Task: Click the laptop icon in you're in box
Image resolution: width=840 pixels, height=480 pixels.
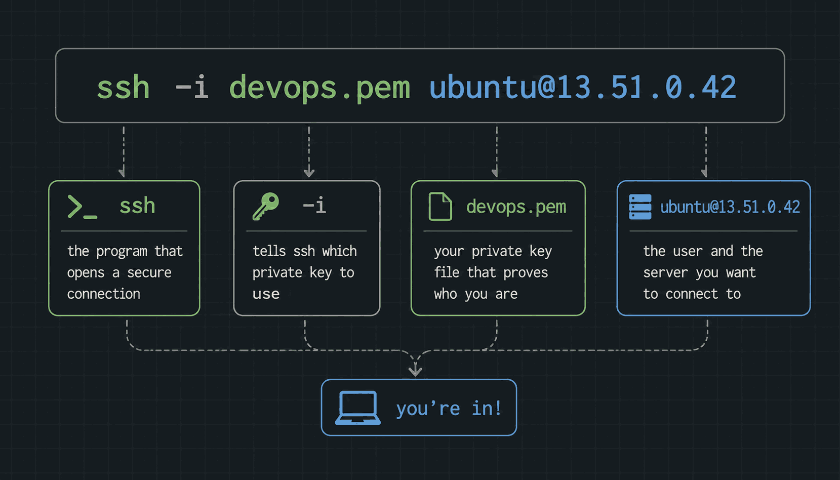Action: 358,408
